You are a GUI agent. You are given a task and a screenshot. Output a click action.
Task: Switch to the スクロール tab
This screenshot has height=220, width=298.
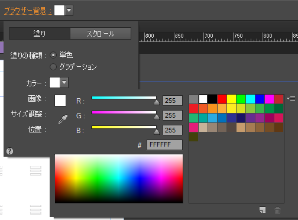101,34
